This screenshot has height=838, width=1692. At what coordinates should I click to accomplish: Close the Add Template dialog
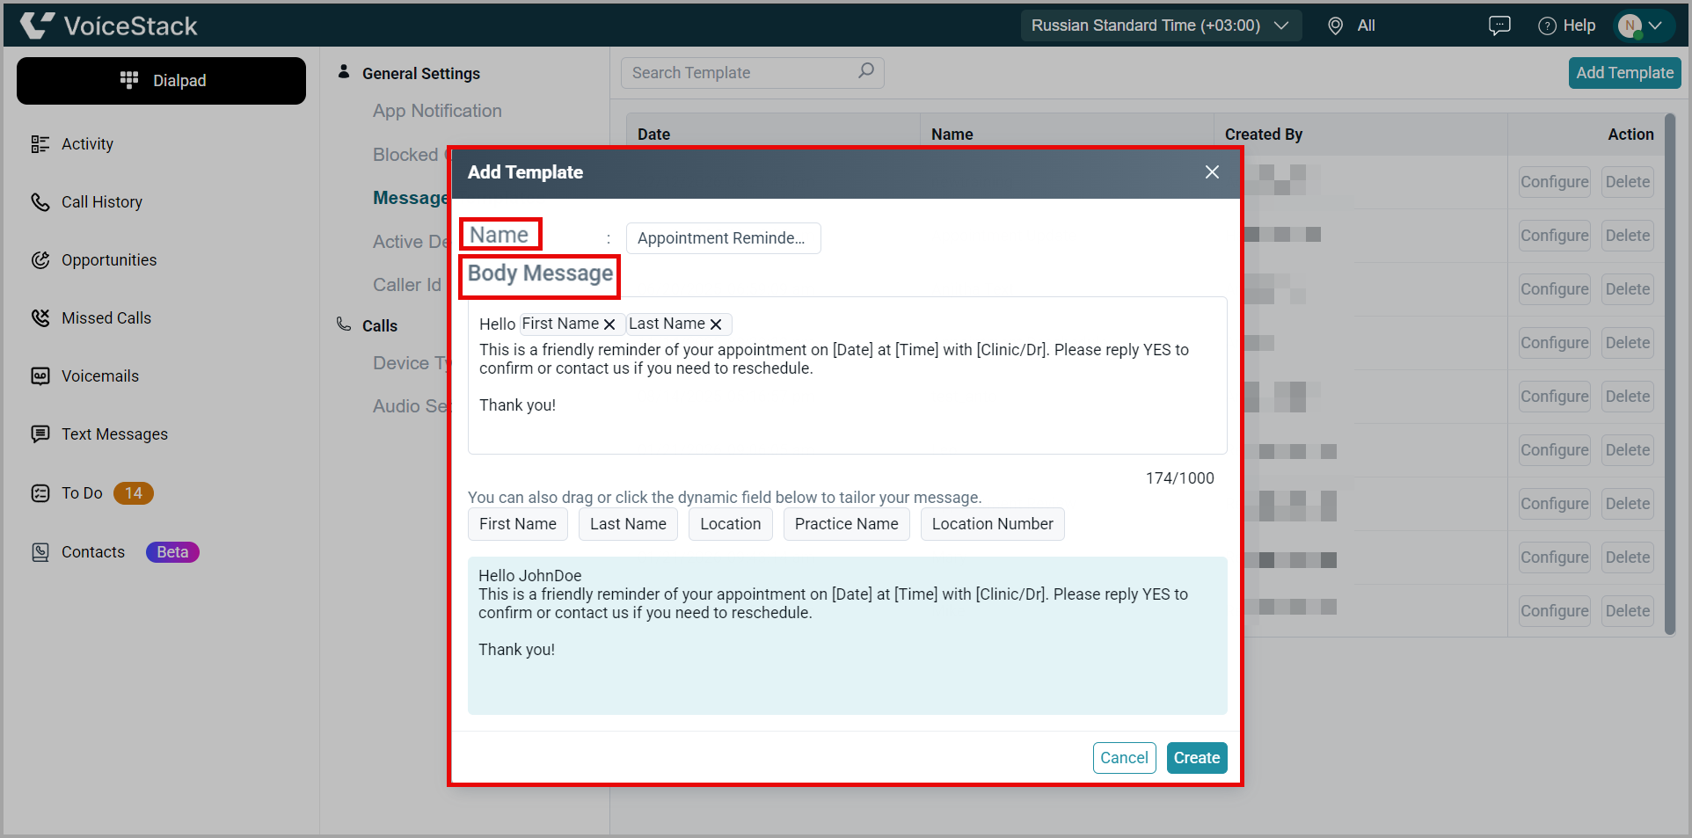tap(1212, 172)
